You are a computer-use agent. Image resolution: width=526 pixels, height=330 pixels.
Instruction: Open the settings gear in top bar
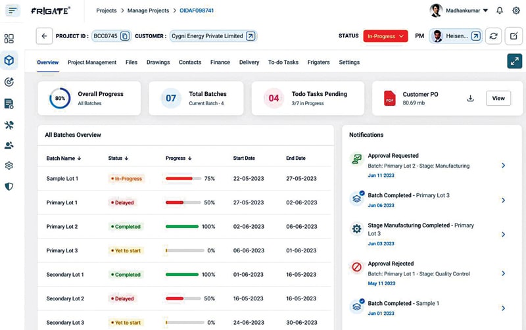coord(516,11)
